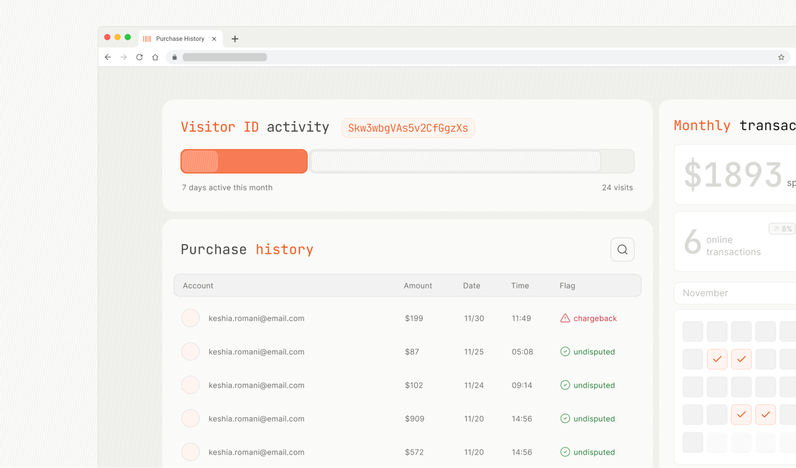This screenshot has width=796, height=468.
Task: Click the search icon in Purchase history
Action: click(x=622, y=250)
